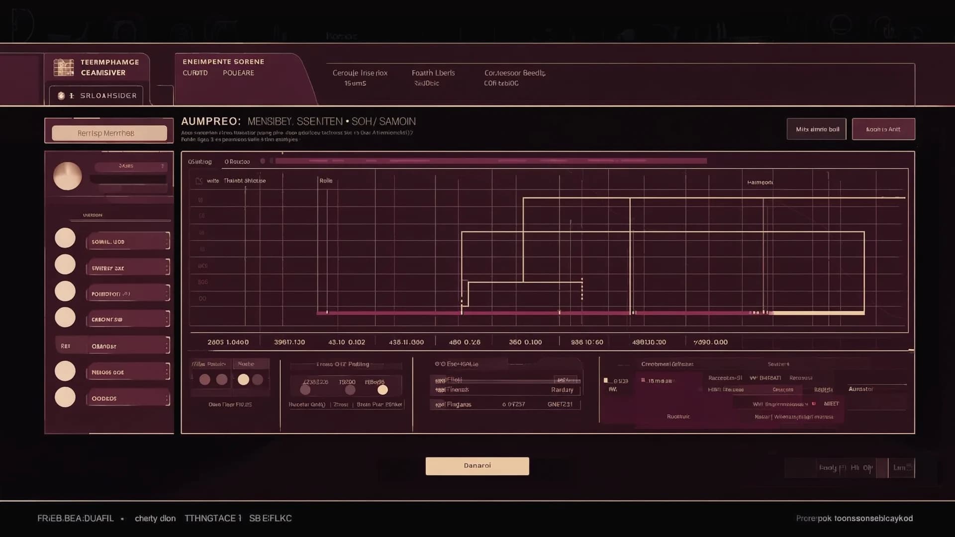
Task: Select the dot under Z238226
Action: 305,390
